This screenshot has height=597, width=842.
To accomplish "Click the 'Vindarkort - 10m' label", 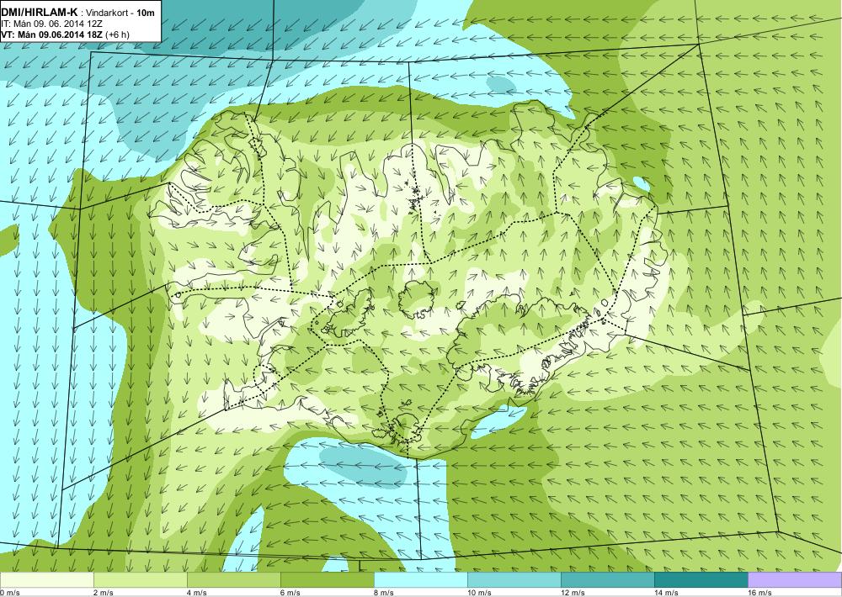I will click(x=120, y=13).
